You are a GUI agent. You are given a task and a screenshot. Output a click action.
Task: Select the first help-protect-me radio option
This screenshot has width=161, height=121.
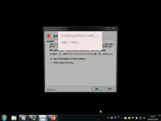[x=51, y=59]
